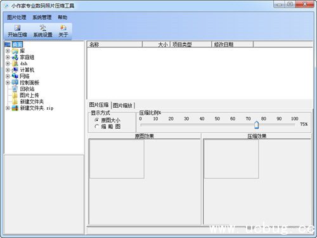Sort by the 项目类型 column header
The image size is (317, 238).
click(x=191, y=44)
